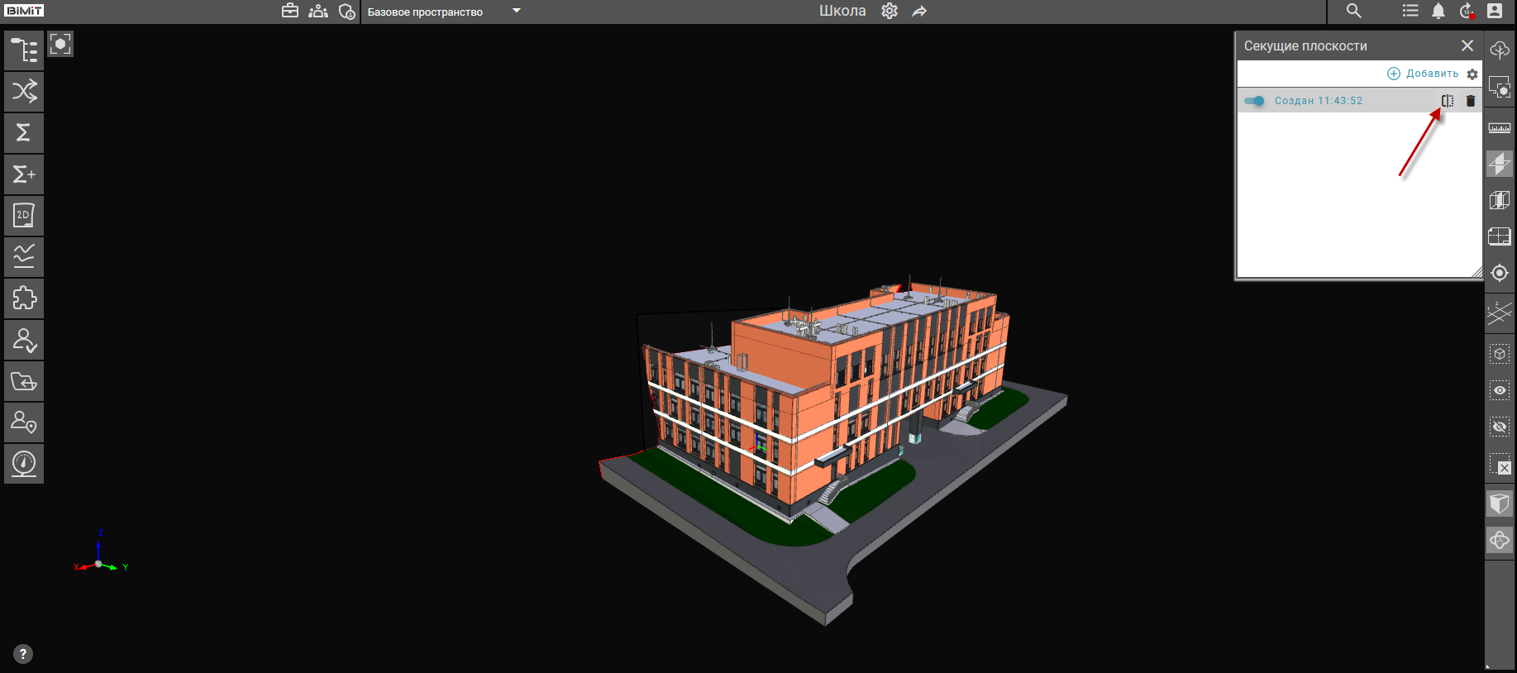Open the notifications bell
The width and height of the screenshot is (1517, 673).
pos(1438,11)
